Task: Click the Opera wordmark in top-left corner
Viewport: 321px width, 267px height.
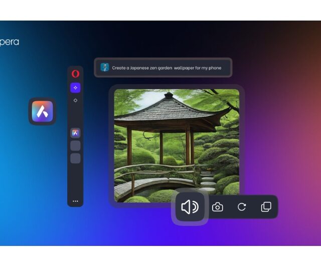Action: coord(9,42)
